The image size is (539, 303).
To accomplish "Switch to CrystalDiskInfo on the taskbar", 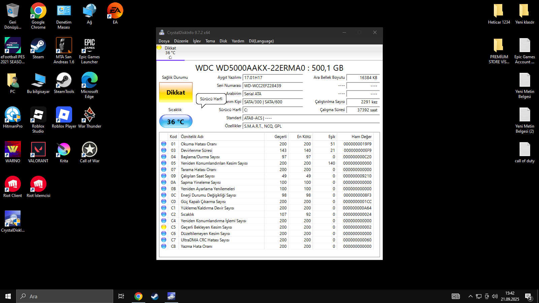I will (x=171, y=296).
